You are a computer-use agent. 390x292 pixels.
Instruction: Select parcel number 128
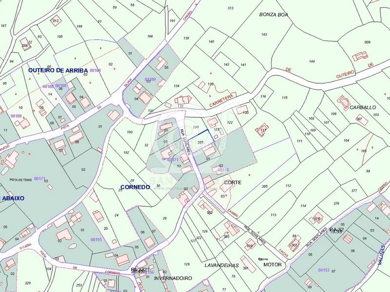click(187, 264)
